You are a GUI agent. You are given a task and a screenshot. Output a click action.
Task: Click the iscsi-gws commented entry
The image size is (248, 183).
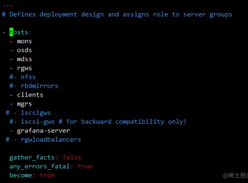[38, 122]
